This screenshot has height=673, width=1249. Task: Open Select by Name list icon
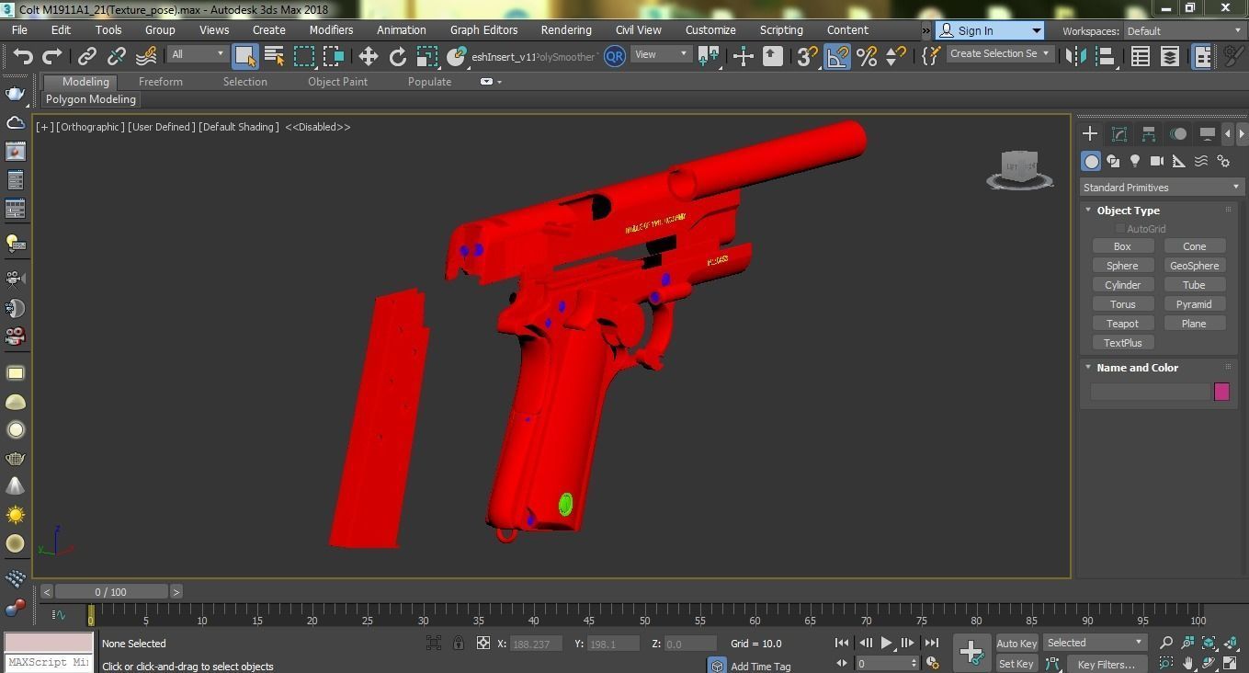(x=274, y=56)
